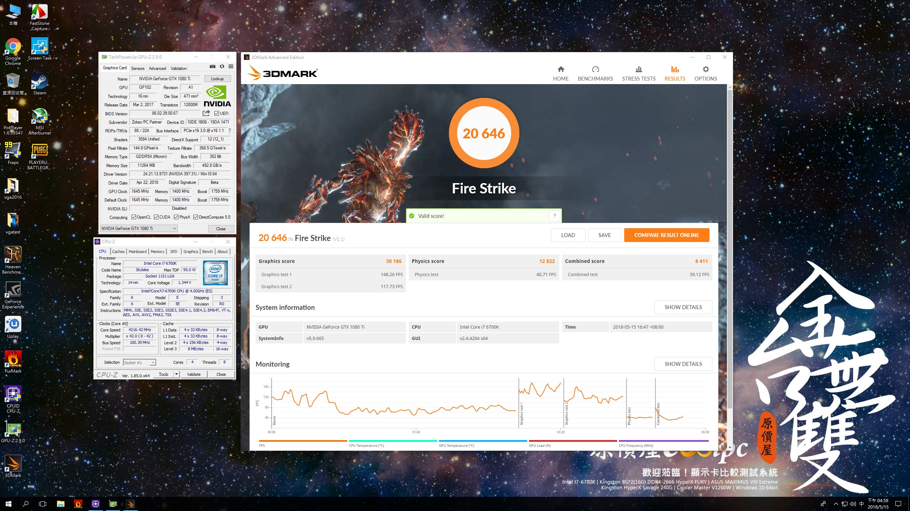Show details for System information
The image size is (910, 511).
[683, 307]
